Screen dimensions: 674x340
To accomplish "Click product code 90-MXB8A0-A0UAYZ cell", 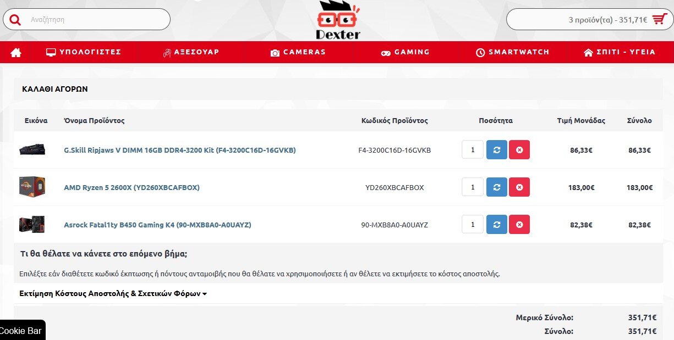I will coord(394,225).
